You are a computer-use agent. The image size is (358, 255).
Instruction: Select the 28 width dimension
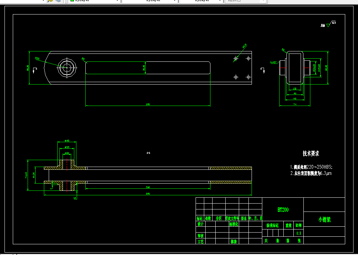294,89
